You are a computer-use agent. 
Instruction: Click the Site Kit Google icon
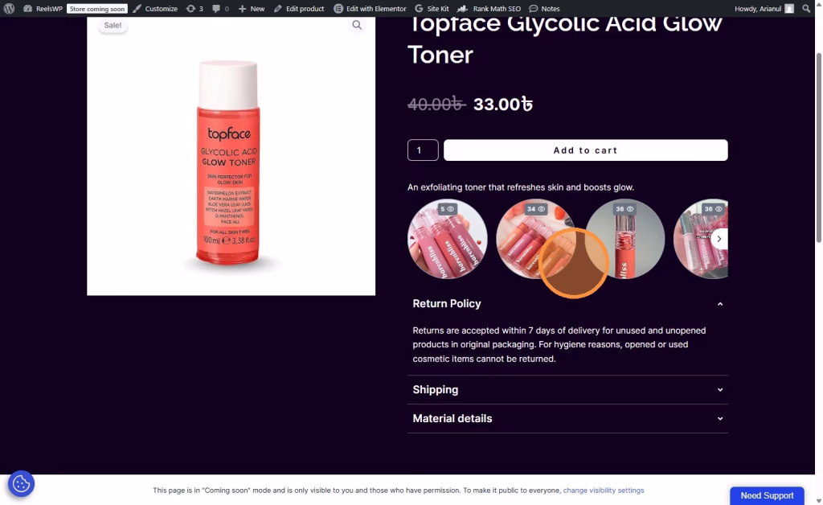coord(419,8)
